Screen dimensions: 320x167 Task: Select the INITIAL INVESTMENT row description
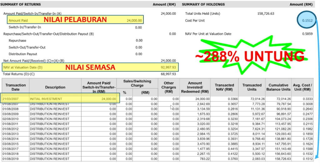[x=46, y=99]
